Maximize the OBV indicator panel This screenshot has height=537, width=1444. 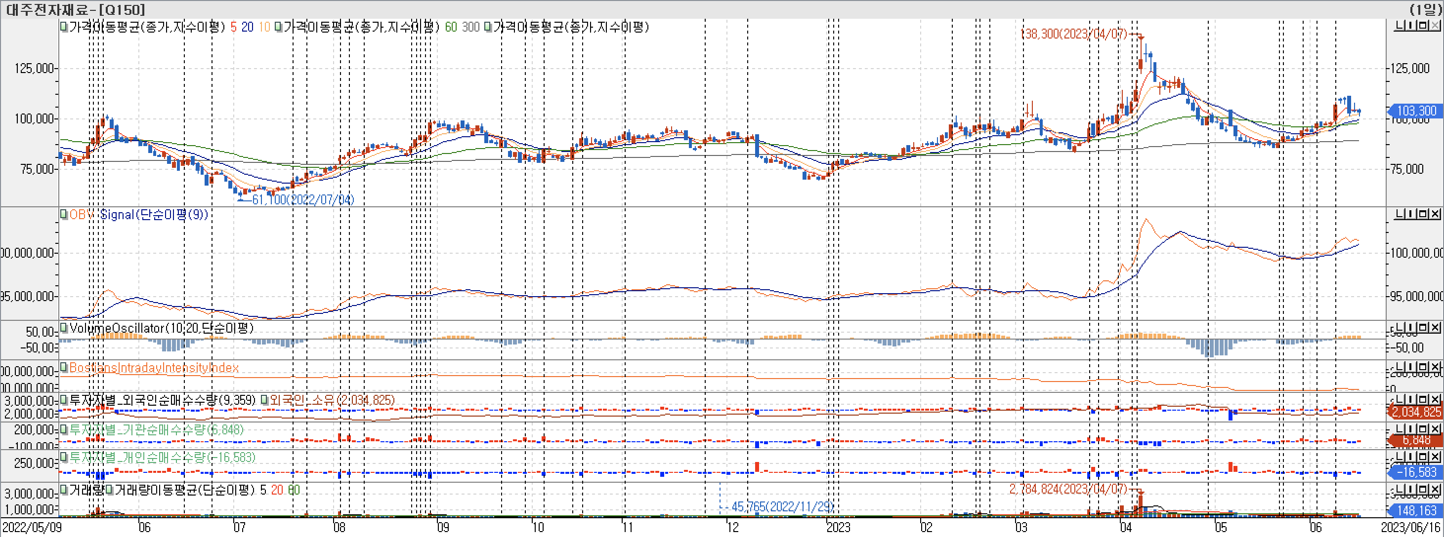(1423, 214)
